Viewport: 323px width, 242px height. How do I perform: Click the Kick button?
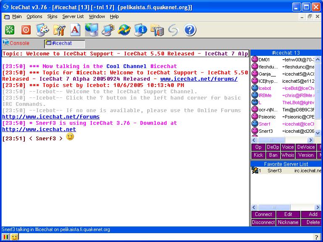[x=258, y=155]
